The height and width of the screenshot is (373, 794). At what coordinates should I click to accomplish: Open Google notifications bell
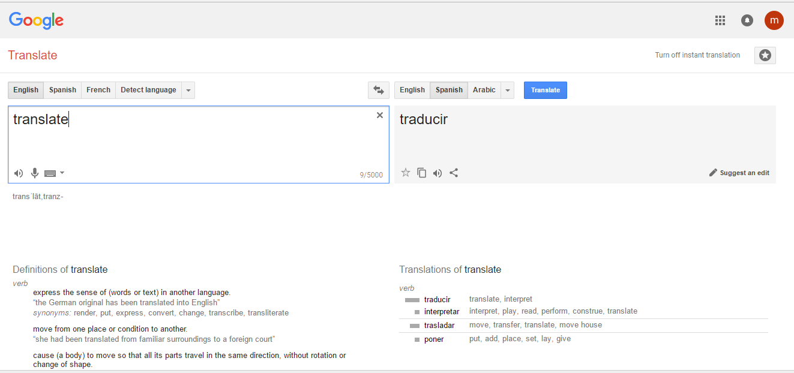pos(747,20)
